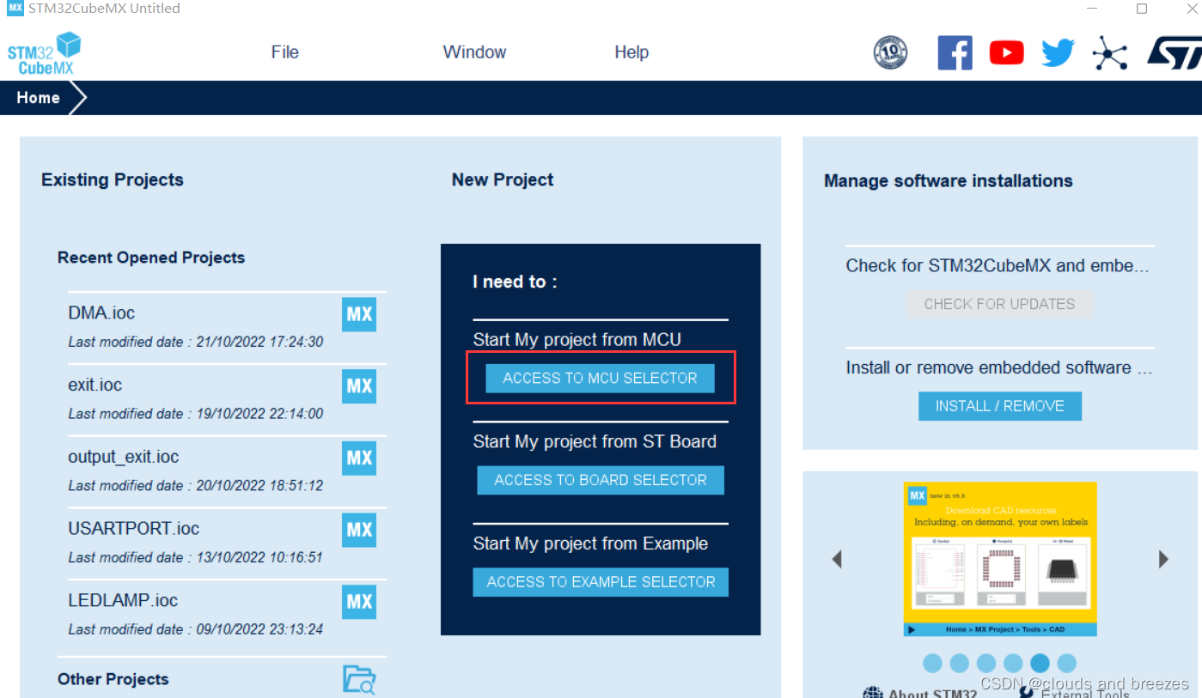Click MX icon beside output_exit.ioc

coord(359,458)
